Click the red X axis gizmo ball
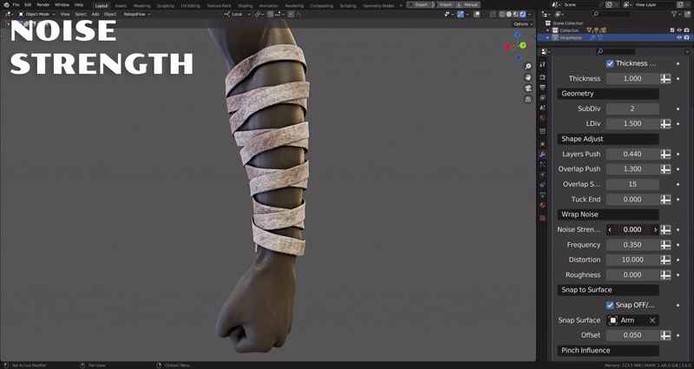The width and height of the screenshot is (694, 369). coord(507,47)
